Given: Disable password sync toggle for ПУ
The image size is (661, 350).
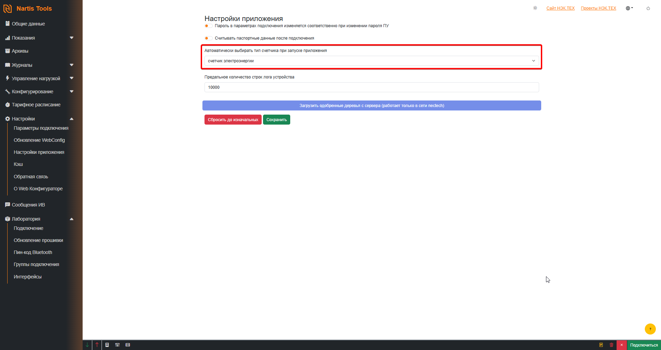Looking at the screenshot, I should (208, 26).
